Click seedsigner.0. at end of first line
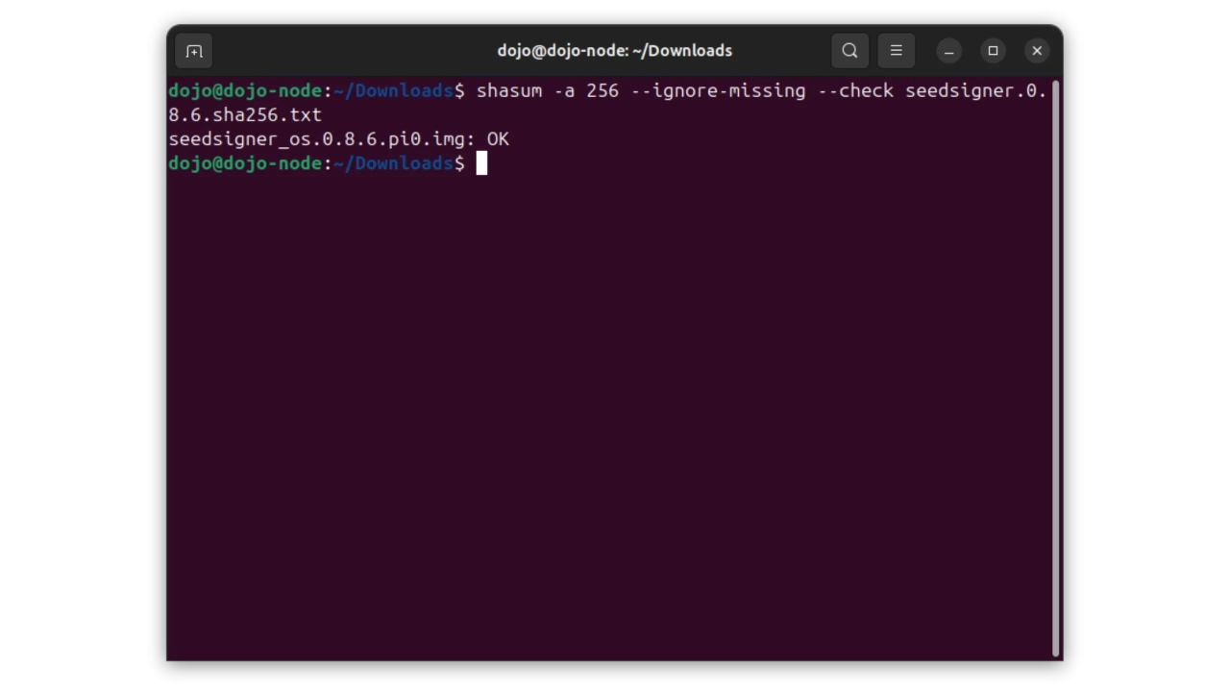 [974, 91]
